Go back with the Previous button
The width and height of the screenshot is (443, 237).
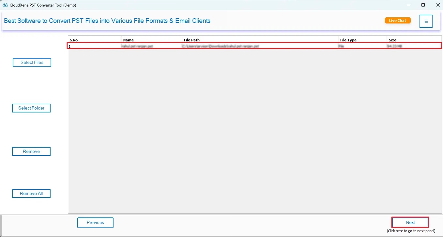(95, 222)
